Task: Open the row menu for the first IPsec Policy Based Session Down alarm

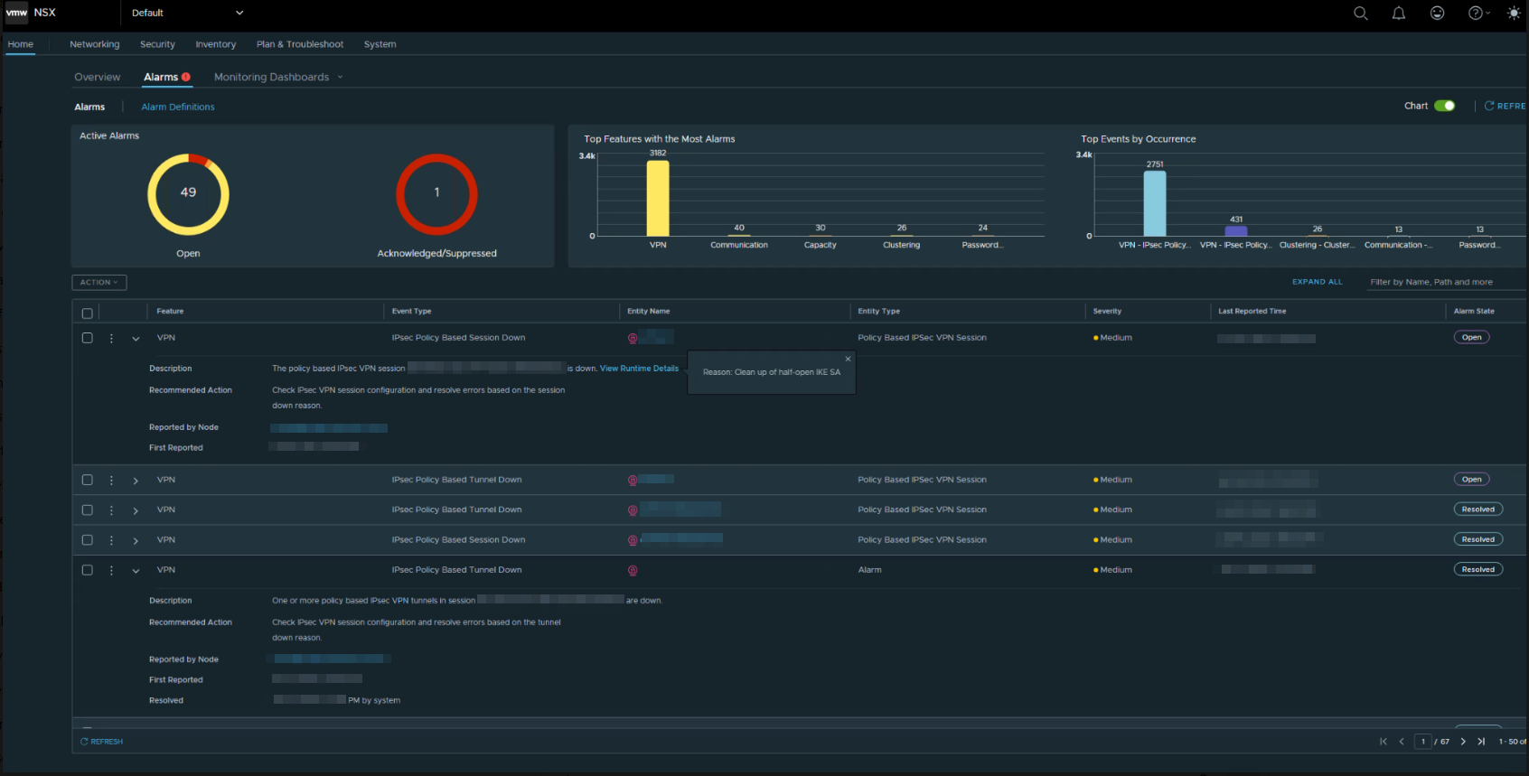Action: pos(111,338)
